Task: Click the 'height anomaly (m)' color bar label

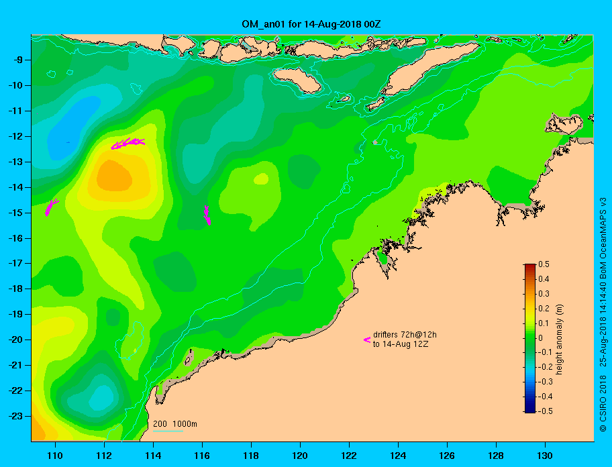Action: click(x=559, y=339)
